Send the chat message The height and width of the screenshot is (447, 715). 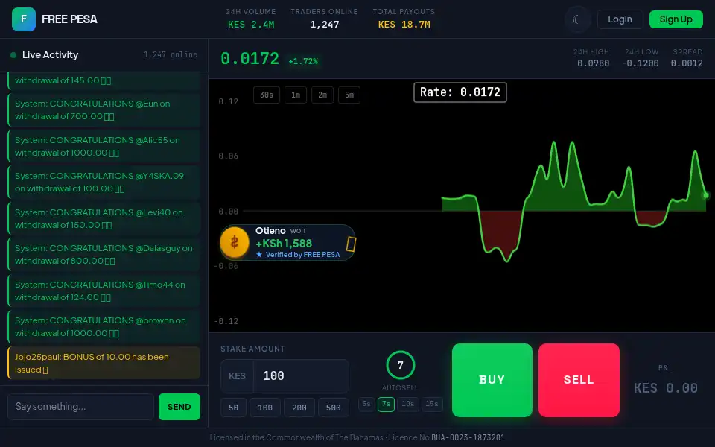pos(179,407)
